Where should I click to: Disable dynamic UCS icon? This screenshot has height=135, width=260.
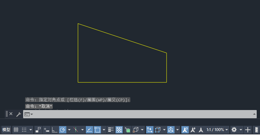[149, 130]
